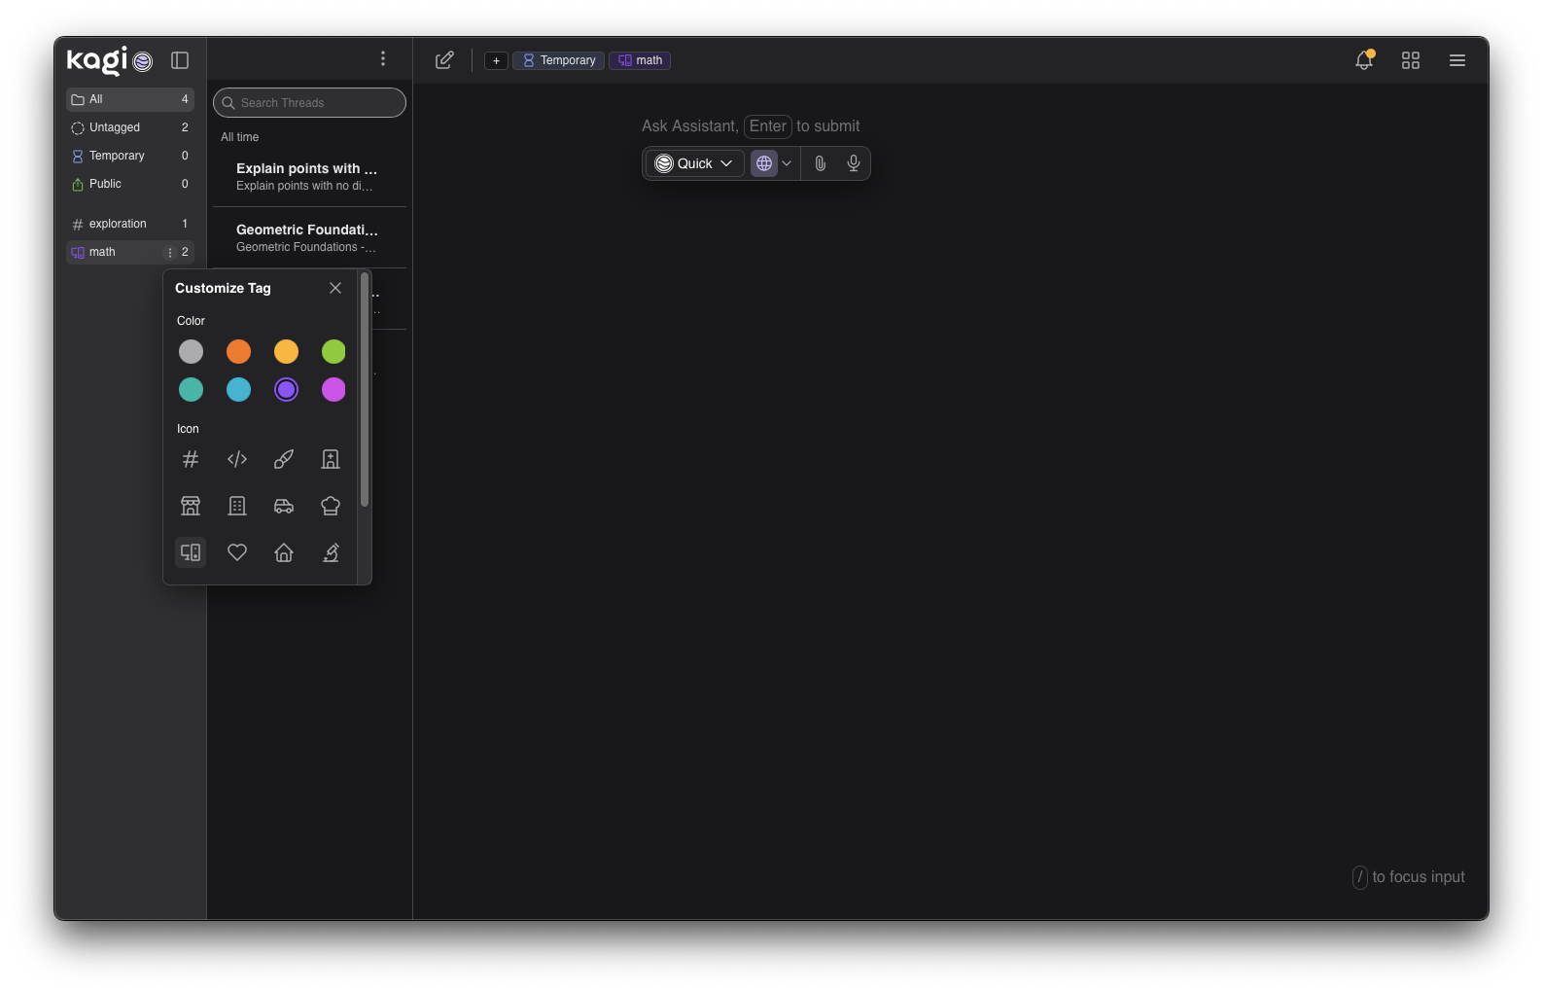Open the 'Explain points with' thread
Screen dimensions: 1543x992
[307, 176]
